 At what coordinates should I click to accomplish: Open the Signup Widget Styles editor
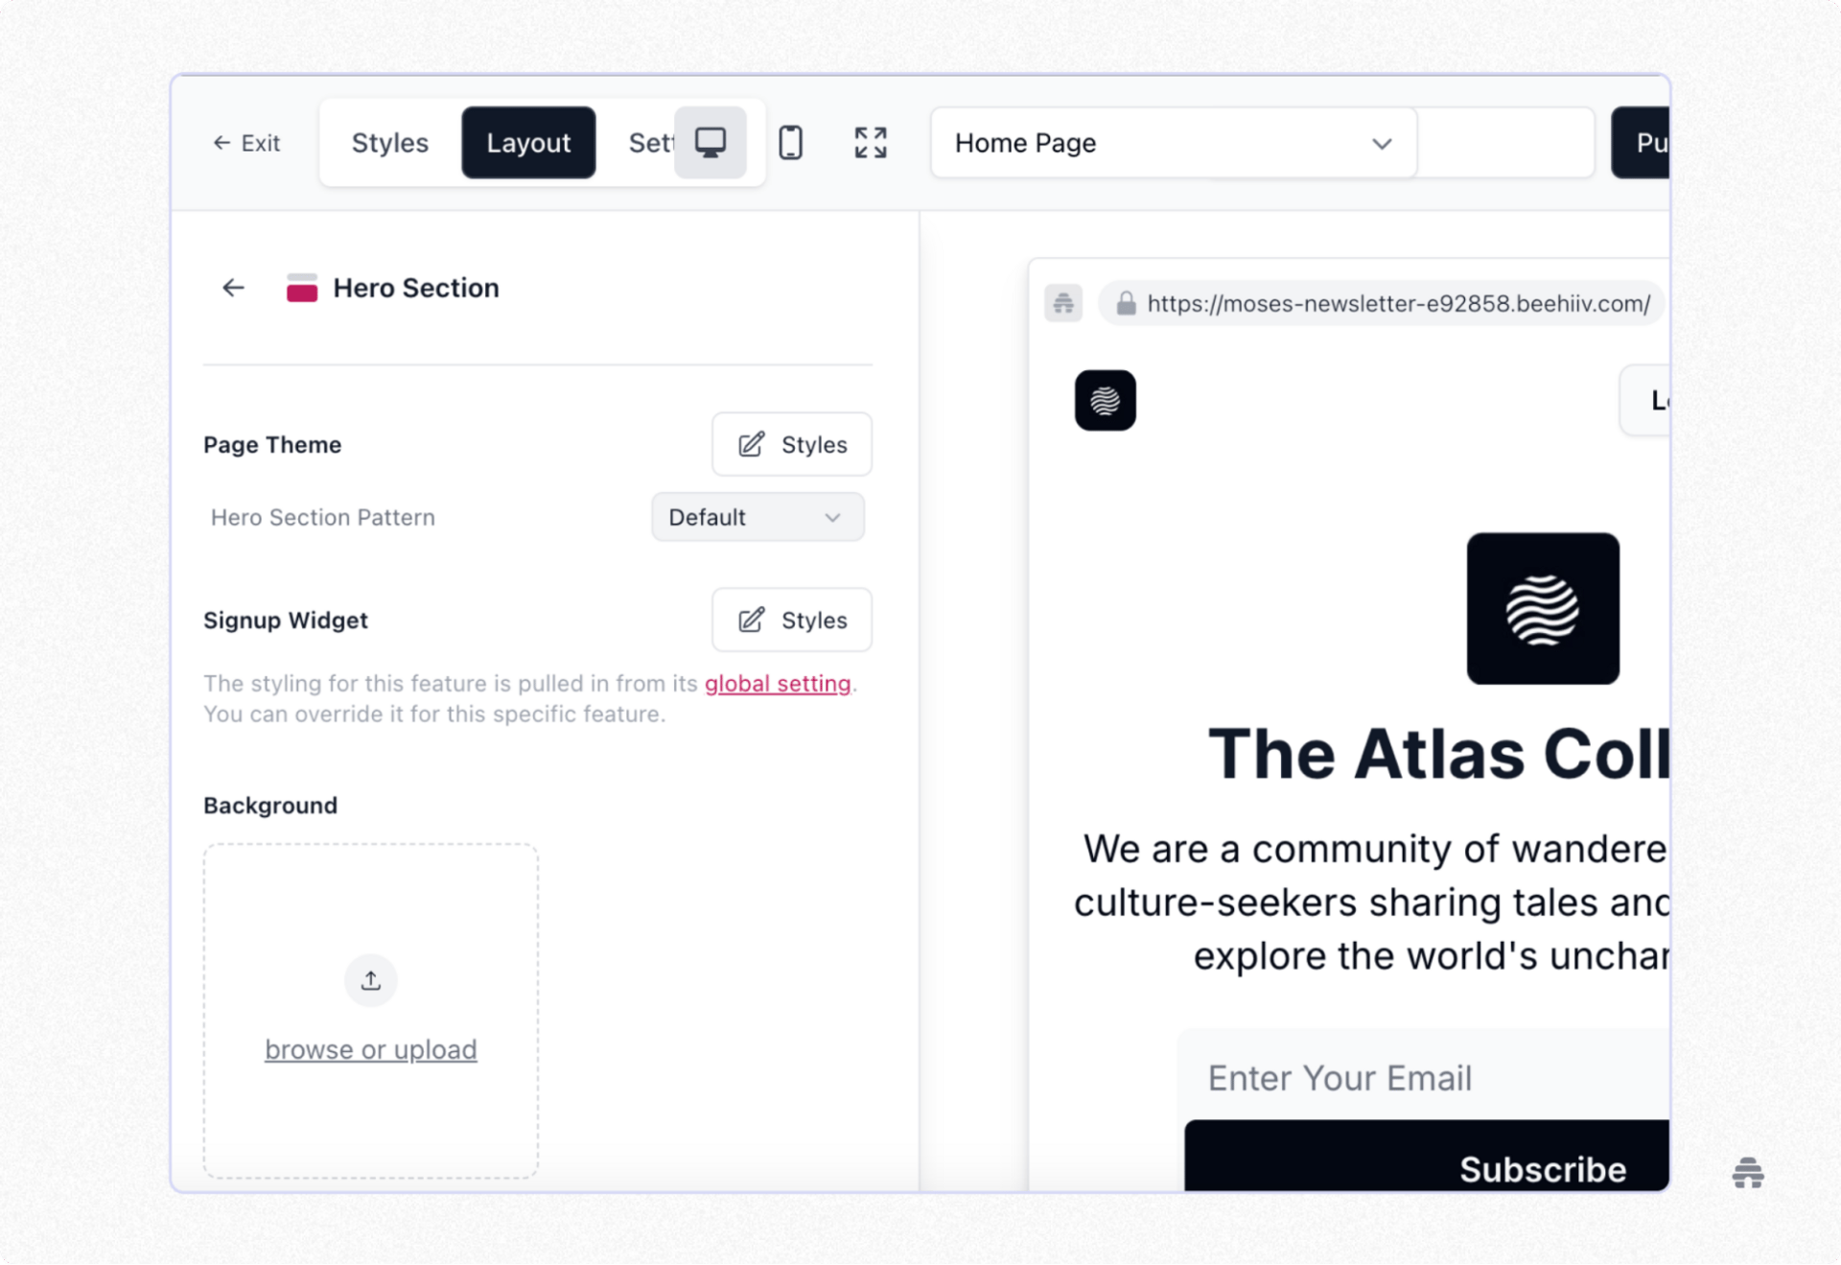click(x=791, y=620)
